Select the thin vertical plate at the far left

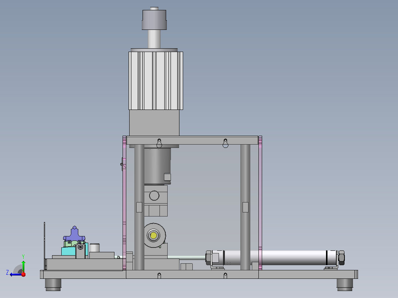pos(44,246)
